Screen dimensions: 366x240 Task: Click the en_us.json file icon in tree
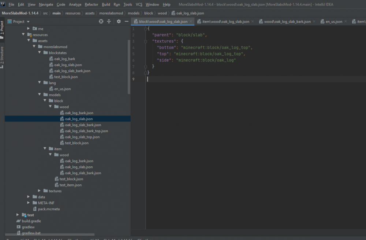click(51, 89)
